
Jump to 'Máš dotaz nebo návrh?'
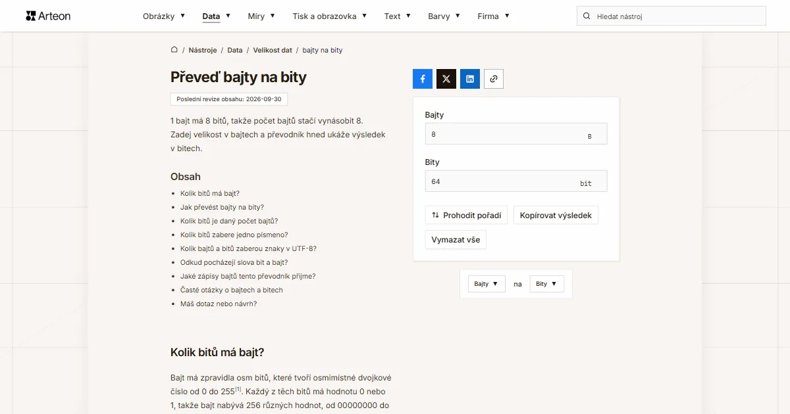coord(219,304)
